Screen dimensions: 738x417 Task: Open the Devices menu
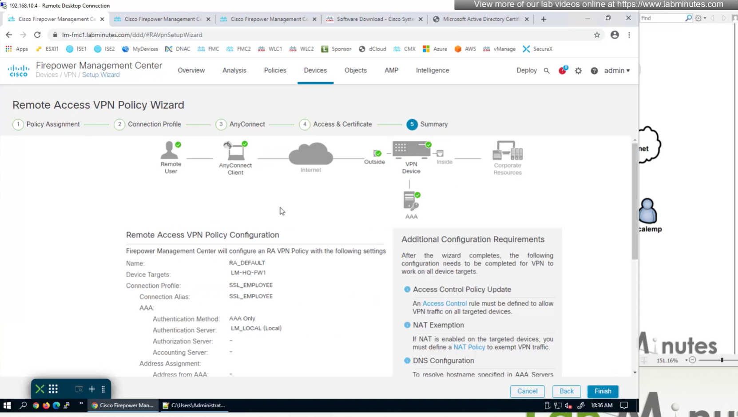tap(315, 70)
